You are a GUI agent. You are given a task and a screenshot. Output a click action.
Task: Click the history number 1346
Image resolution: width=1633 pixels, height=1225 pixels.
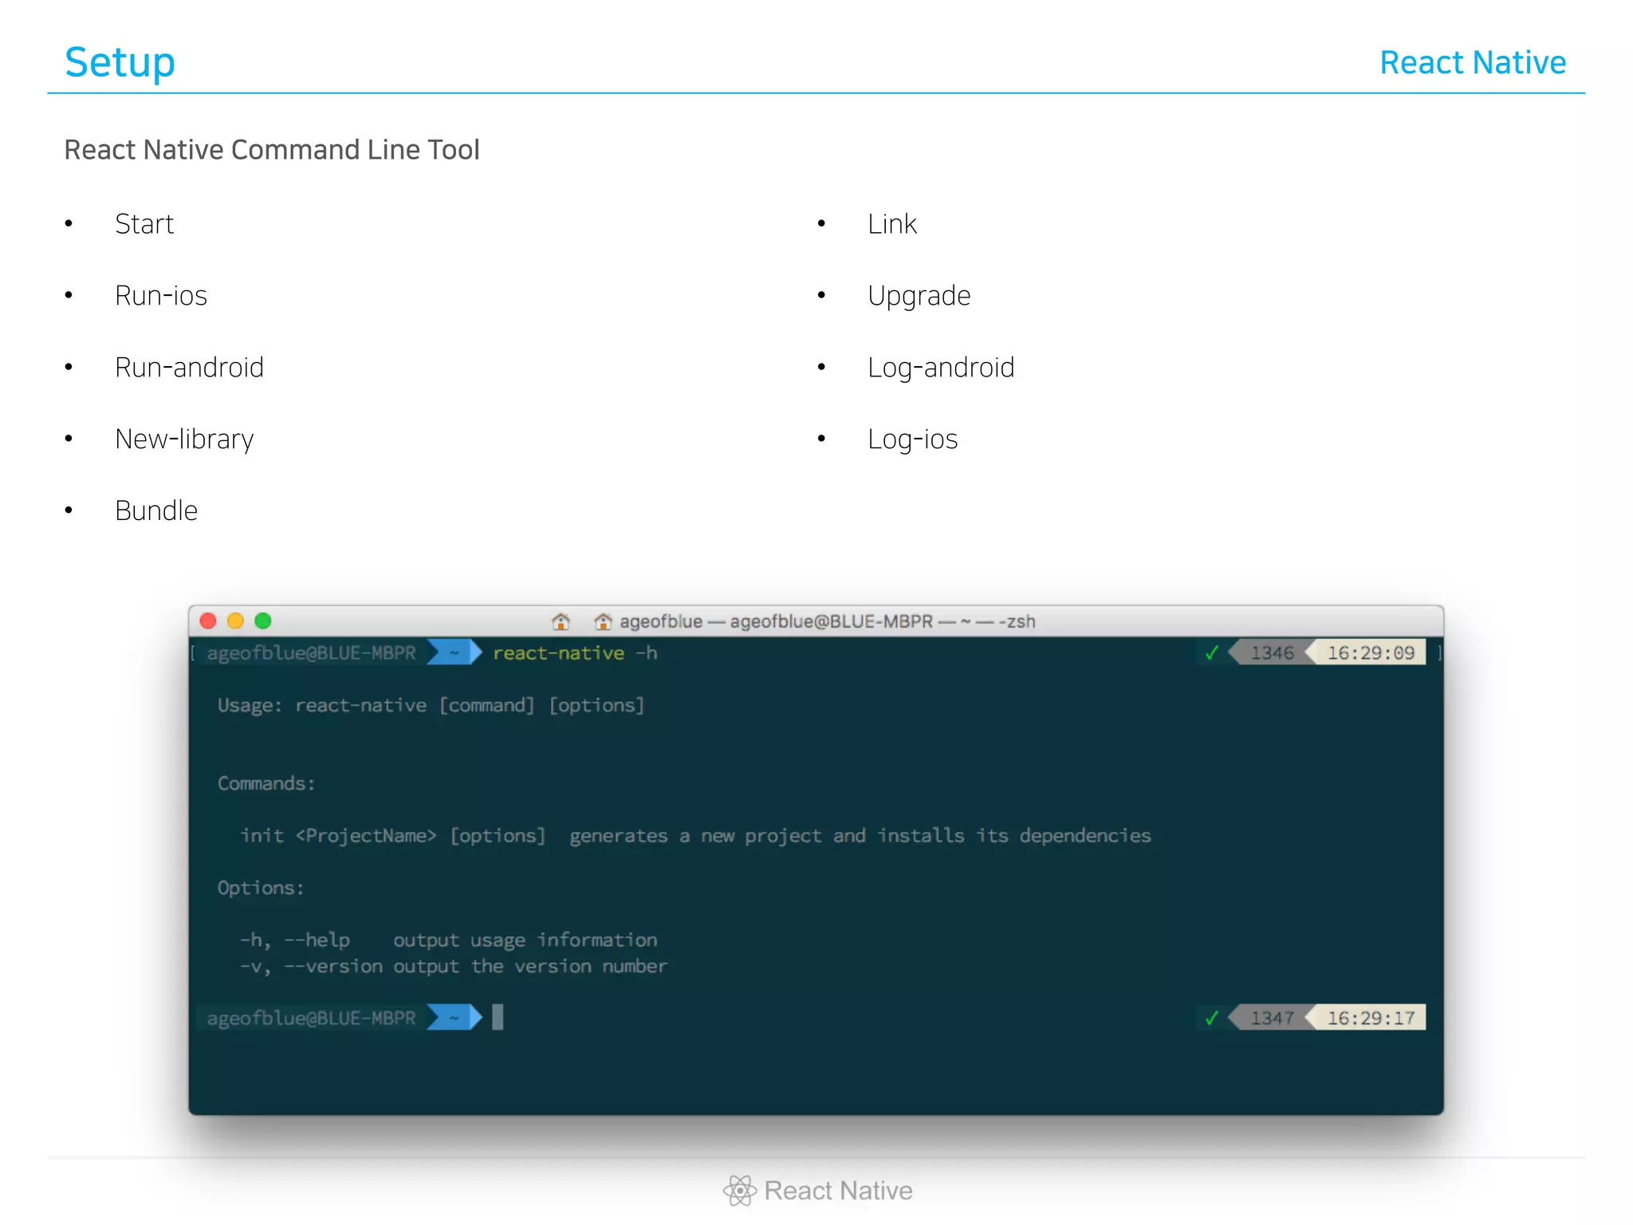tap(1272, 653)
